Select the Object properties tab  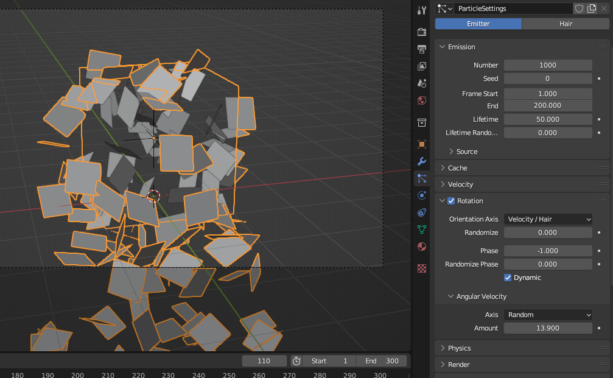click(x=421, y=144)
